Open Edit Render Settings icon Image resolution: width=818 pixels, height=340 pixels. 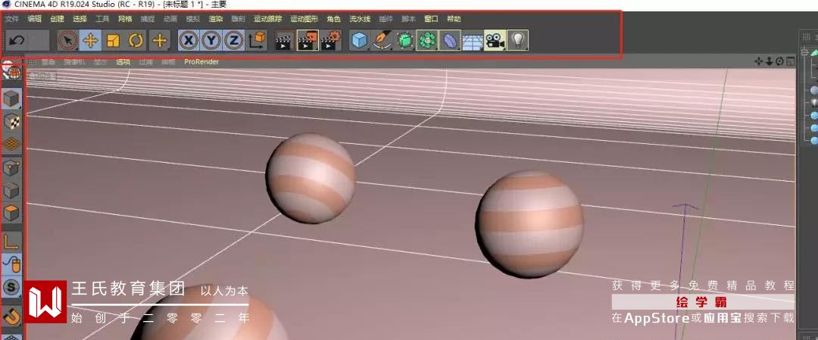330,40
